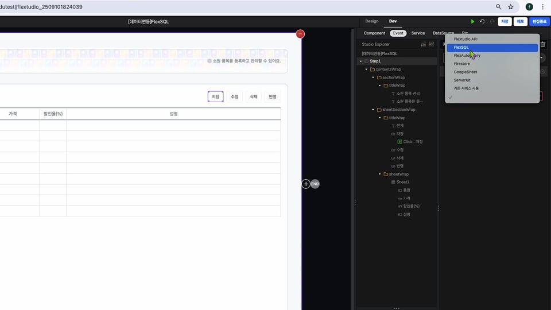Viewport: 551px width, 310px height.
Task: Click the sectionWrap folder icon
Action: (379, 77)
